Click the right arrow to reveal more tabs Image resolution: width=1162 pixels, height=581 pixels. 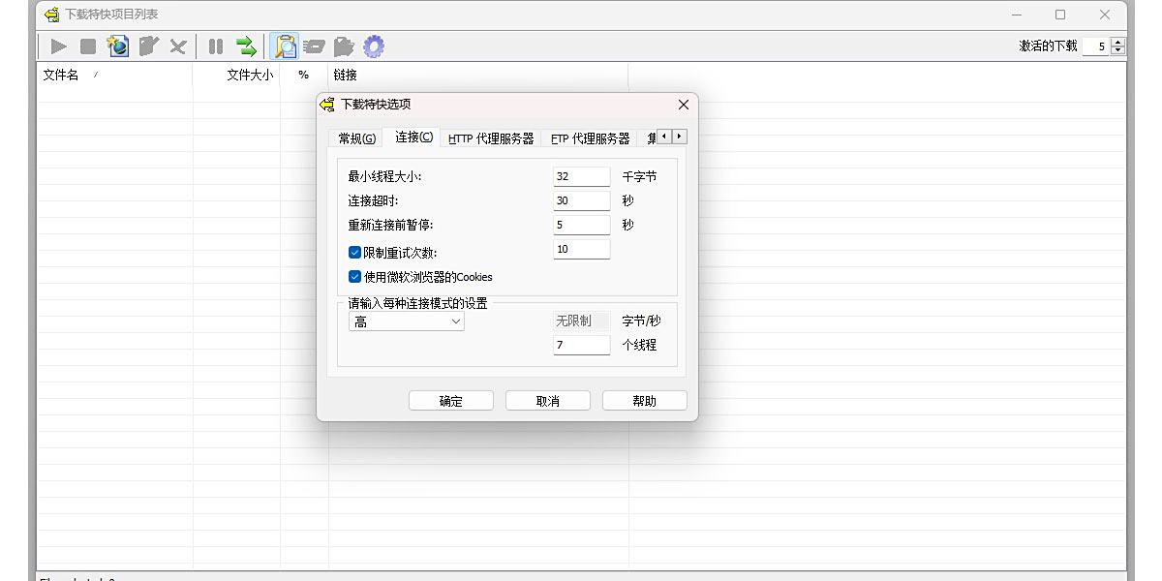[678, 137]
